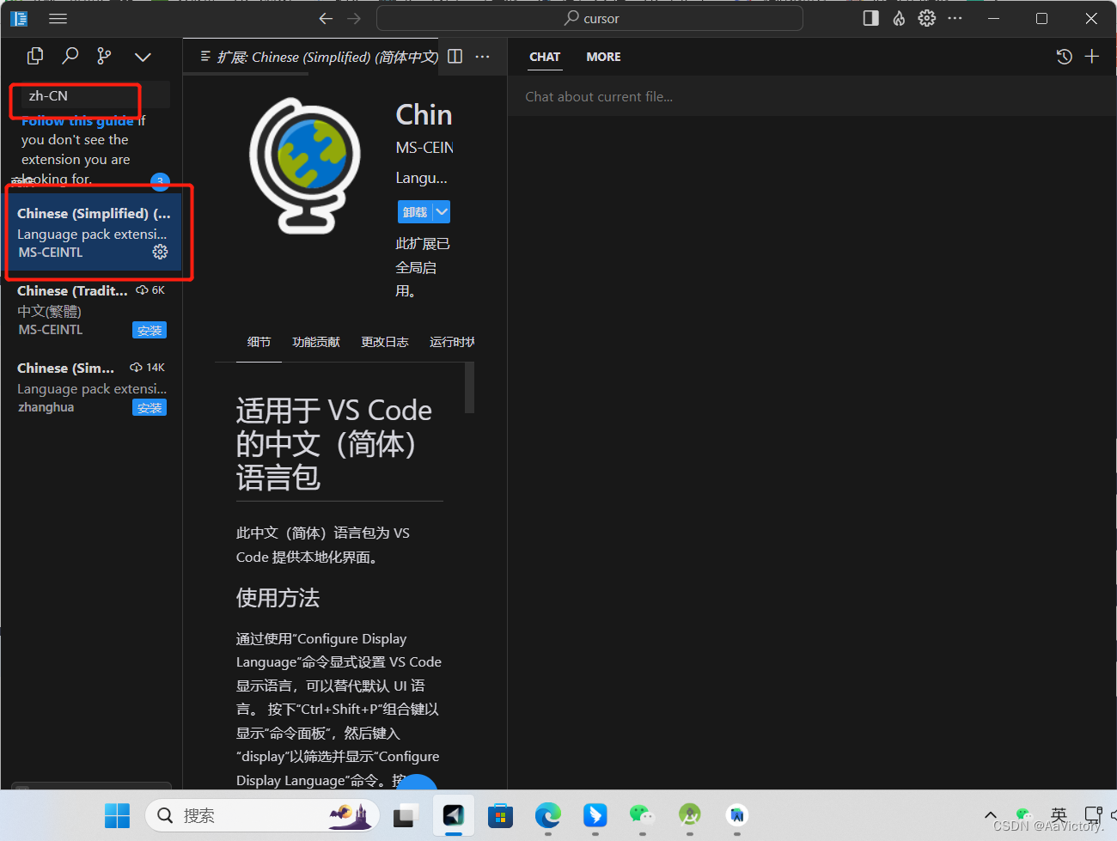The height and width of the screenshot is (841, 1117).
Task: Select the 功能贡献 tab
Action: point(315,341)
